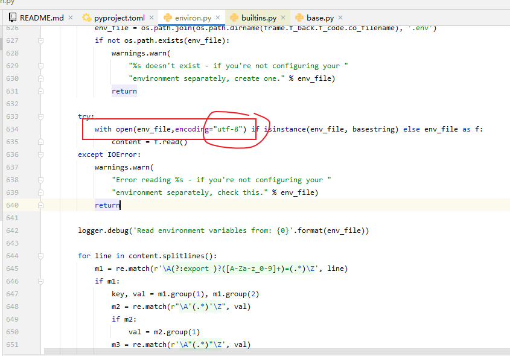Collapse the 'if m1' fold on line 646
Screen dimensions: 510x356
[40, 282]
